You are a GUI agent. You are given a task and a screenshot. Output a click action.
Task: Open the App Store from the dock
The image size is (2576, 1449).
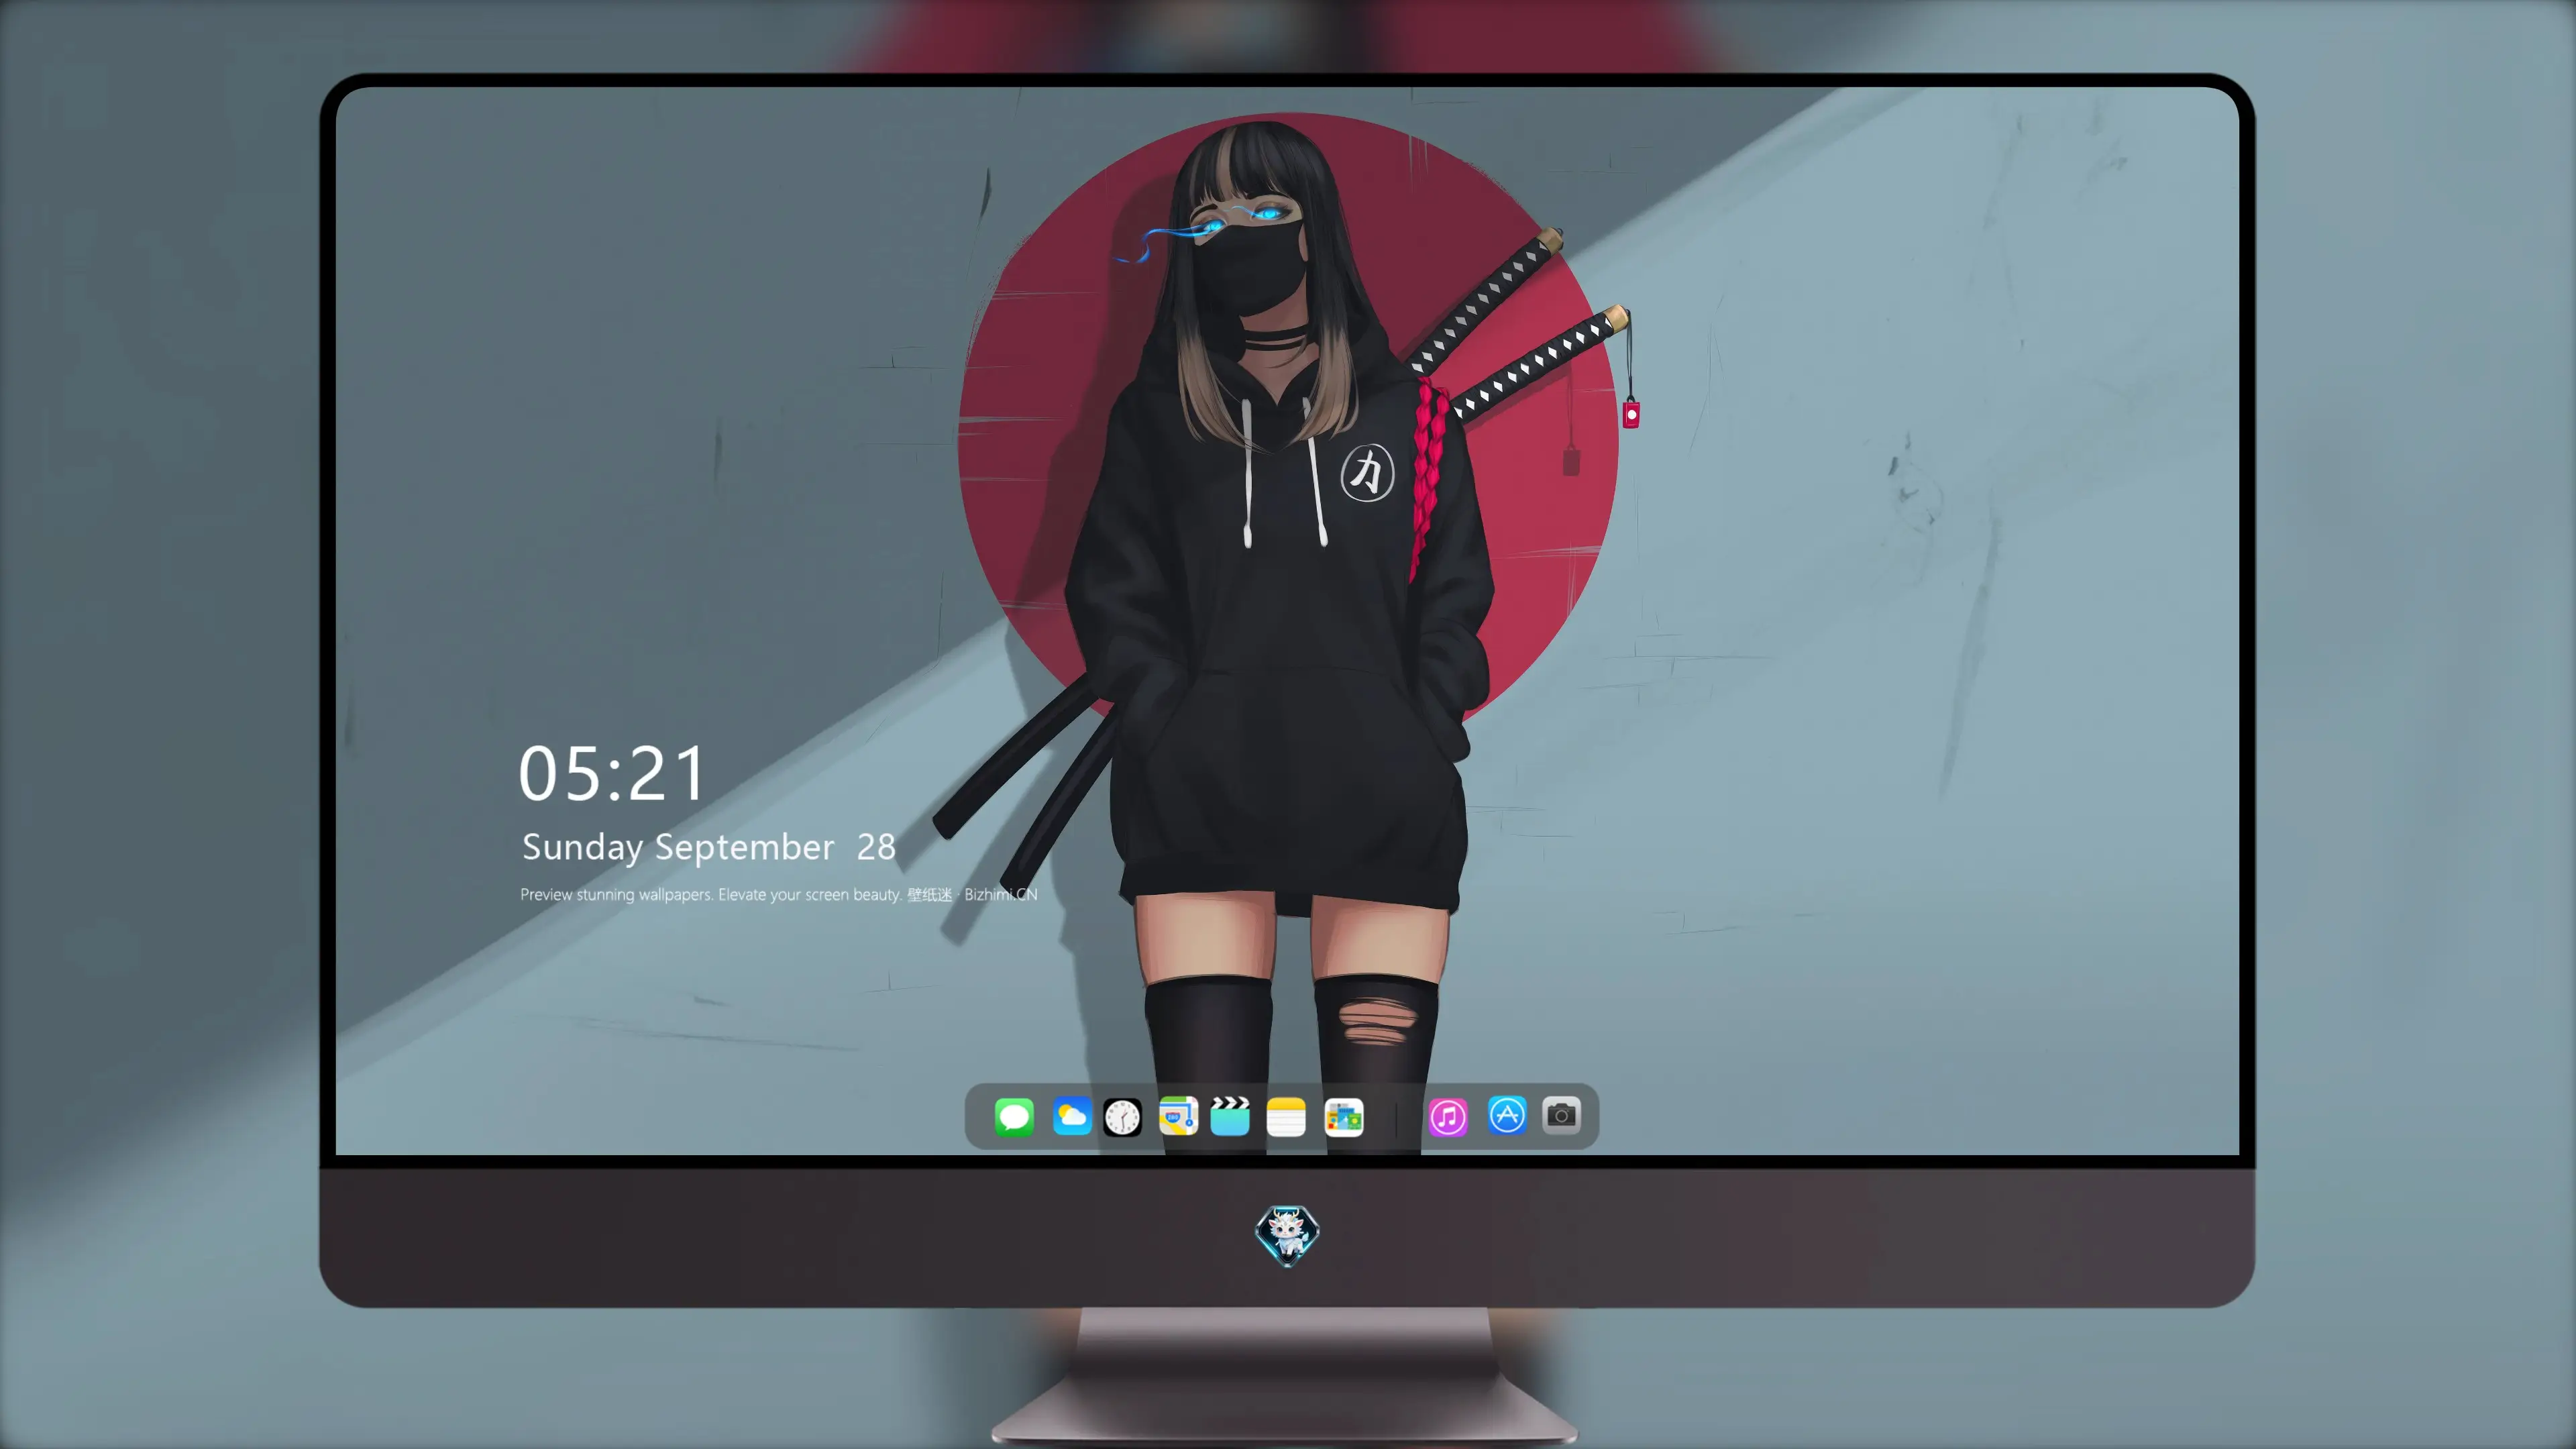point(1507,1116)
